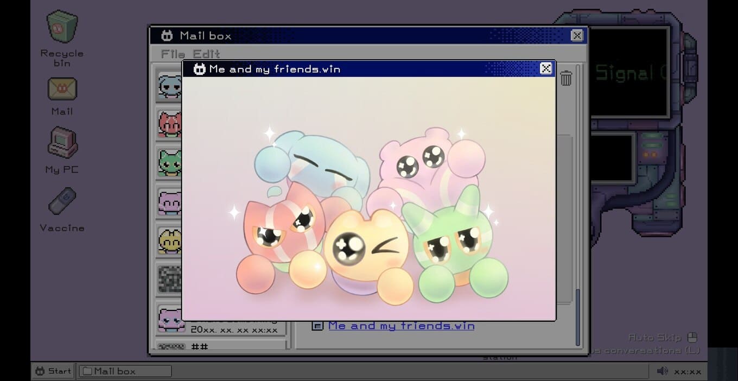Close the Me and my friends.win window
Viewport: 738px width, 381px height.
click(545, 68)
